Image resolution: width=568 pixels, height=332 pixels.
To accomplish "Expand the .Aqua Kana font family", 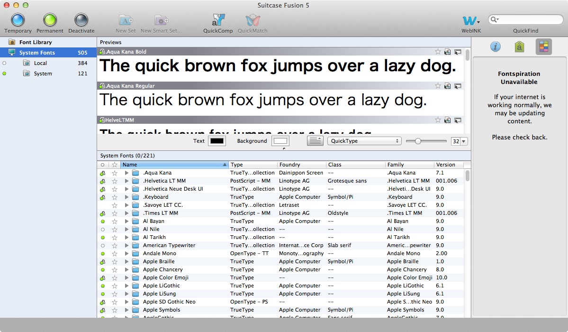I will (126, 173).
